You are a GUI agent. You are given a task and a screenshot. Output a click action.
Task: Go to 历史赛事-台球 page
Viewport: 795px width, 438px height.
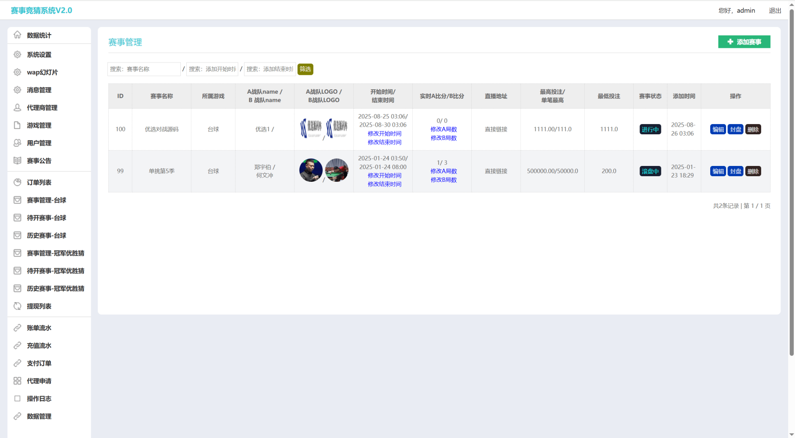click(46, 235)
